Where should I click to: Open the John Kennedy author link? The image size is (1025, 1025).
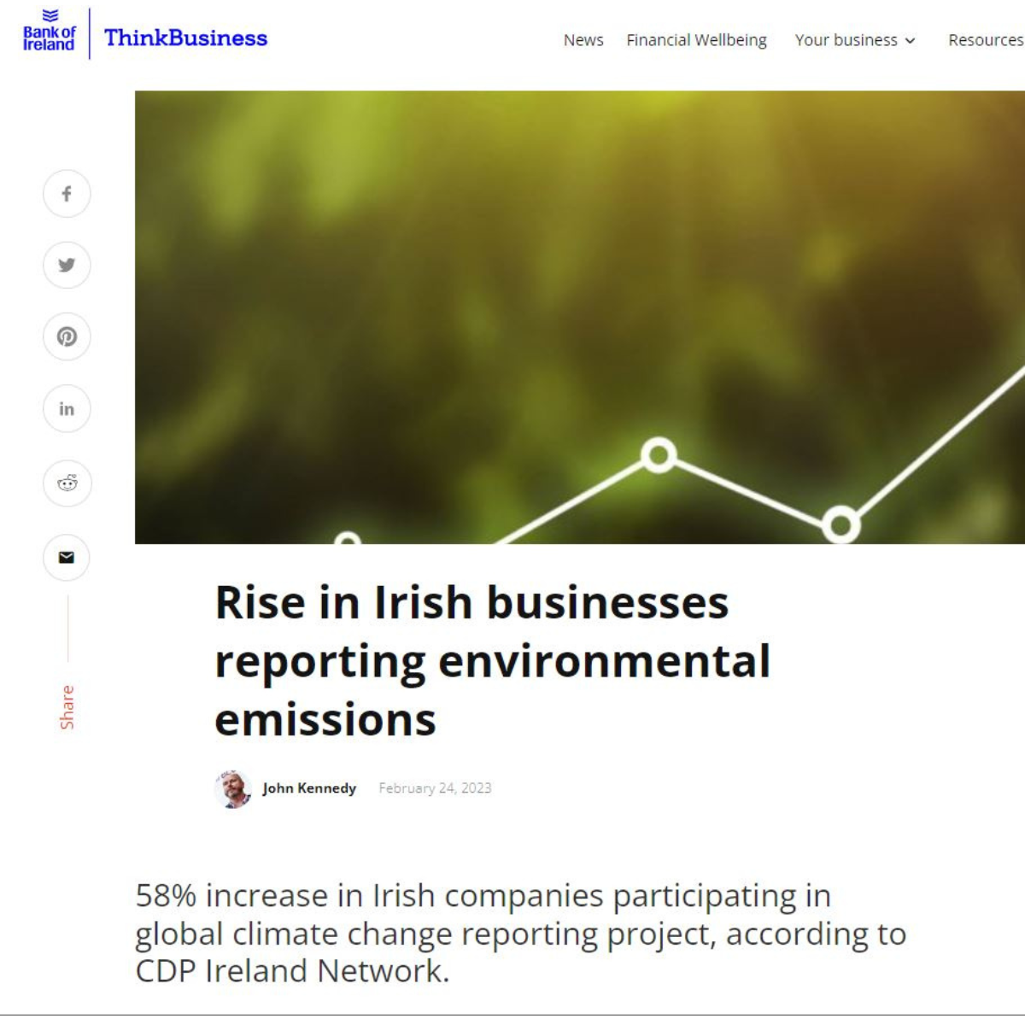coord(309,788)
